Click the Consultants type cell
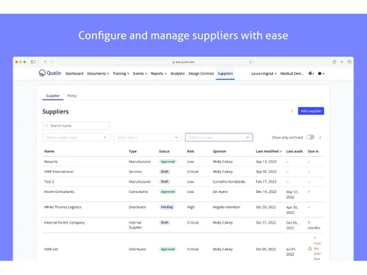367x275 pixels. (x=138, y=191)
